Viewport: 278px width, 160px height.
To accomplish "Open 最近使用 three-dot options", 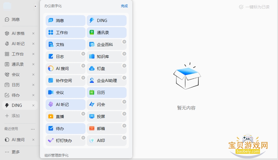I will (33, 129).
